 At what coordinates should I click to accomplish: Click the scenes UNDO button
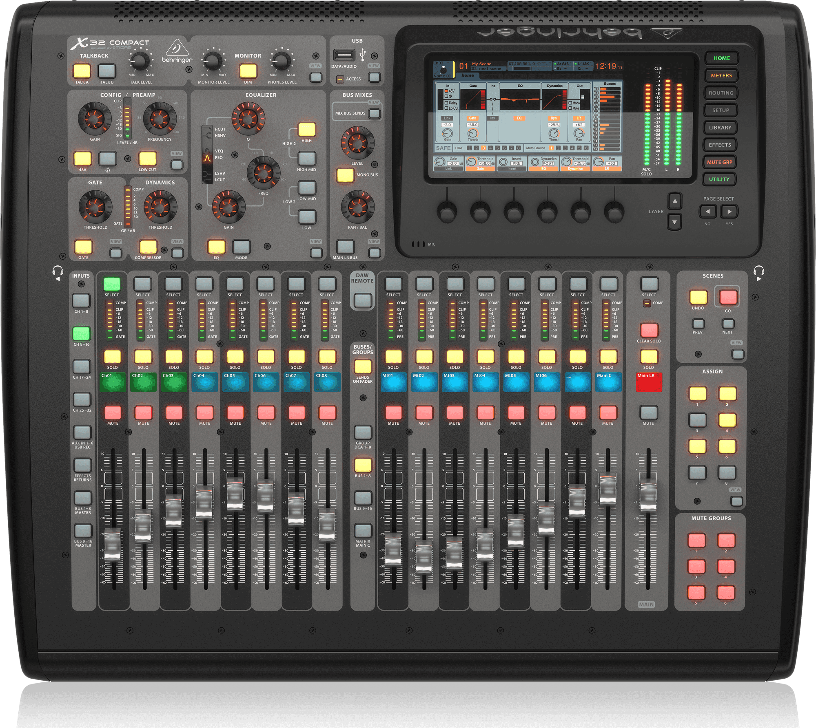tap(698, 297)
